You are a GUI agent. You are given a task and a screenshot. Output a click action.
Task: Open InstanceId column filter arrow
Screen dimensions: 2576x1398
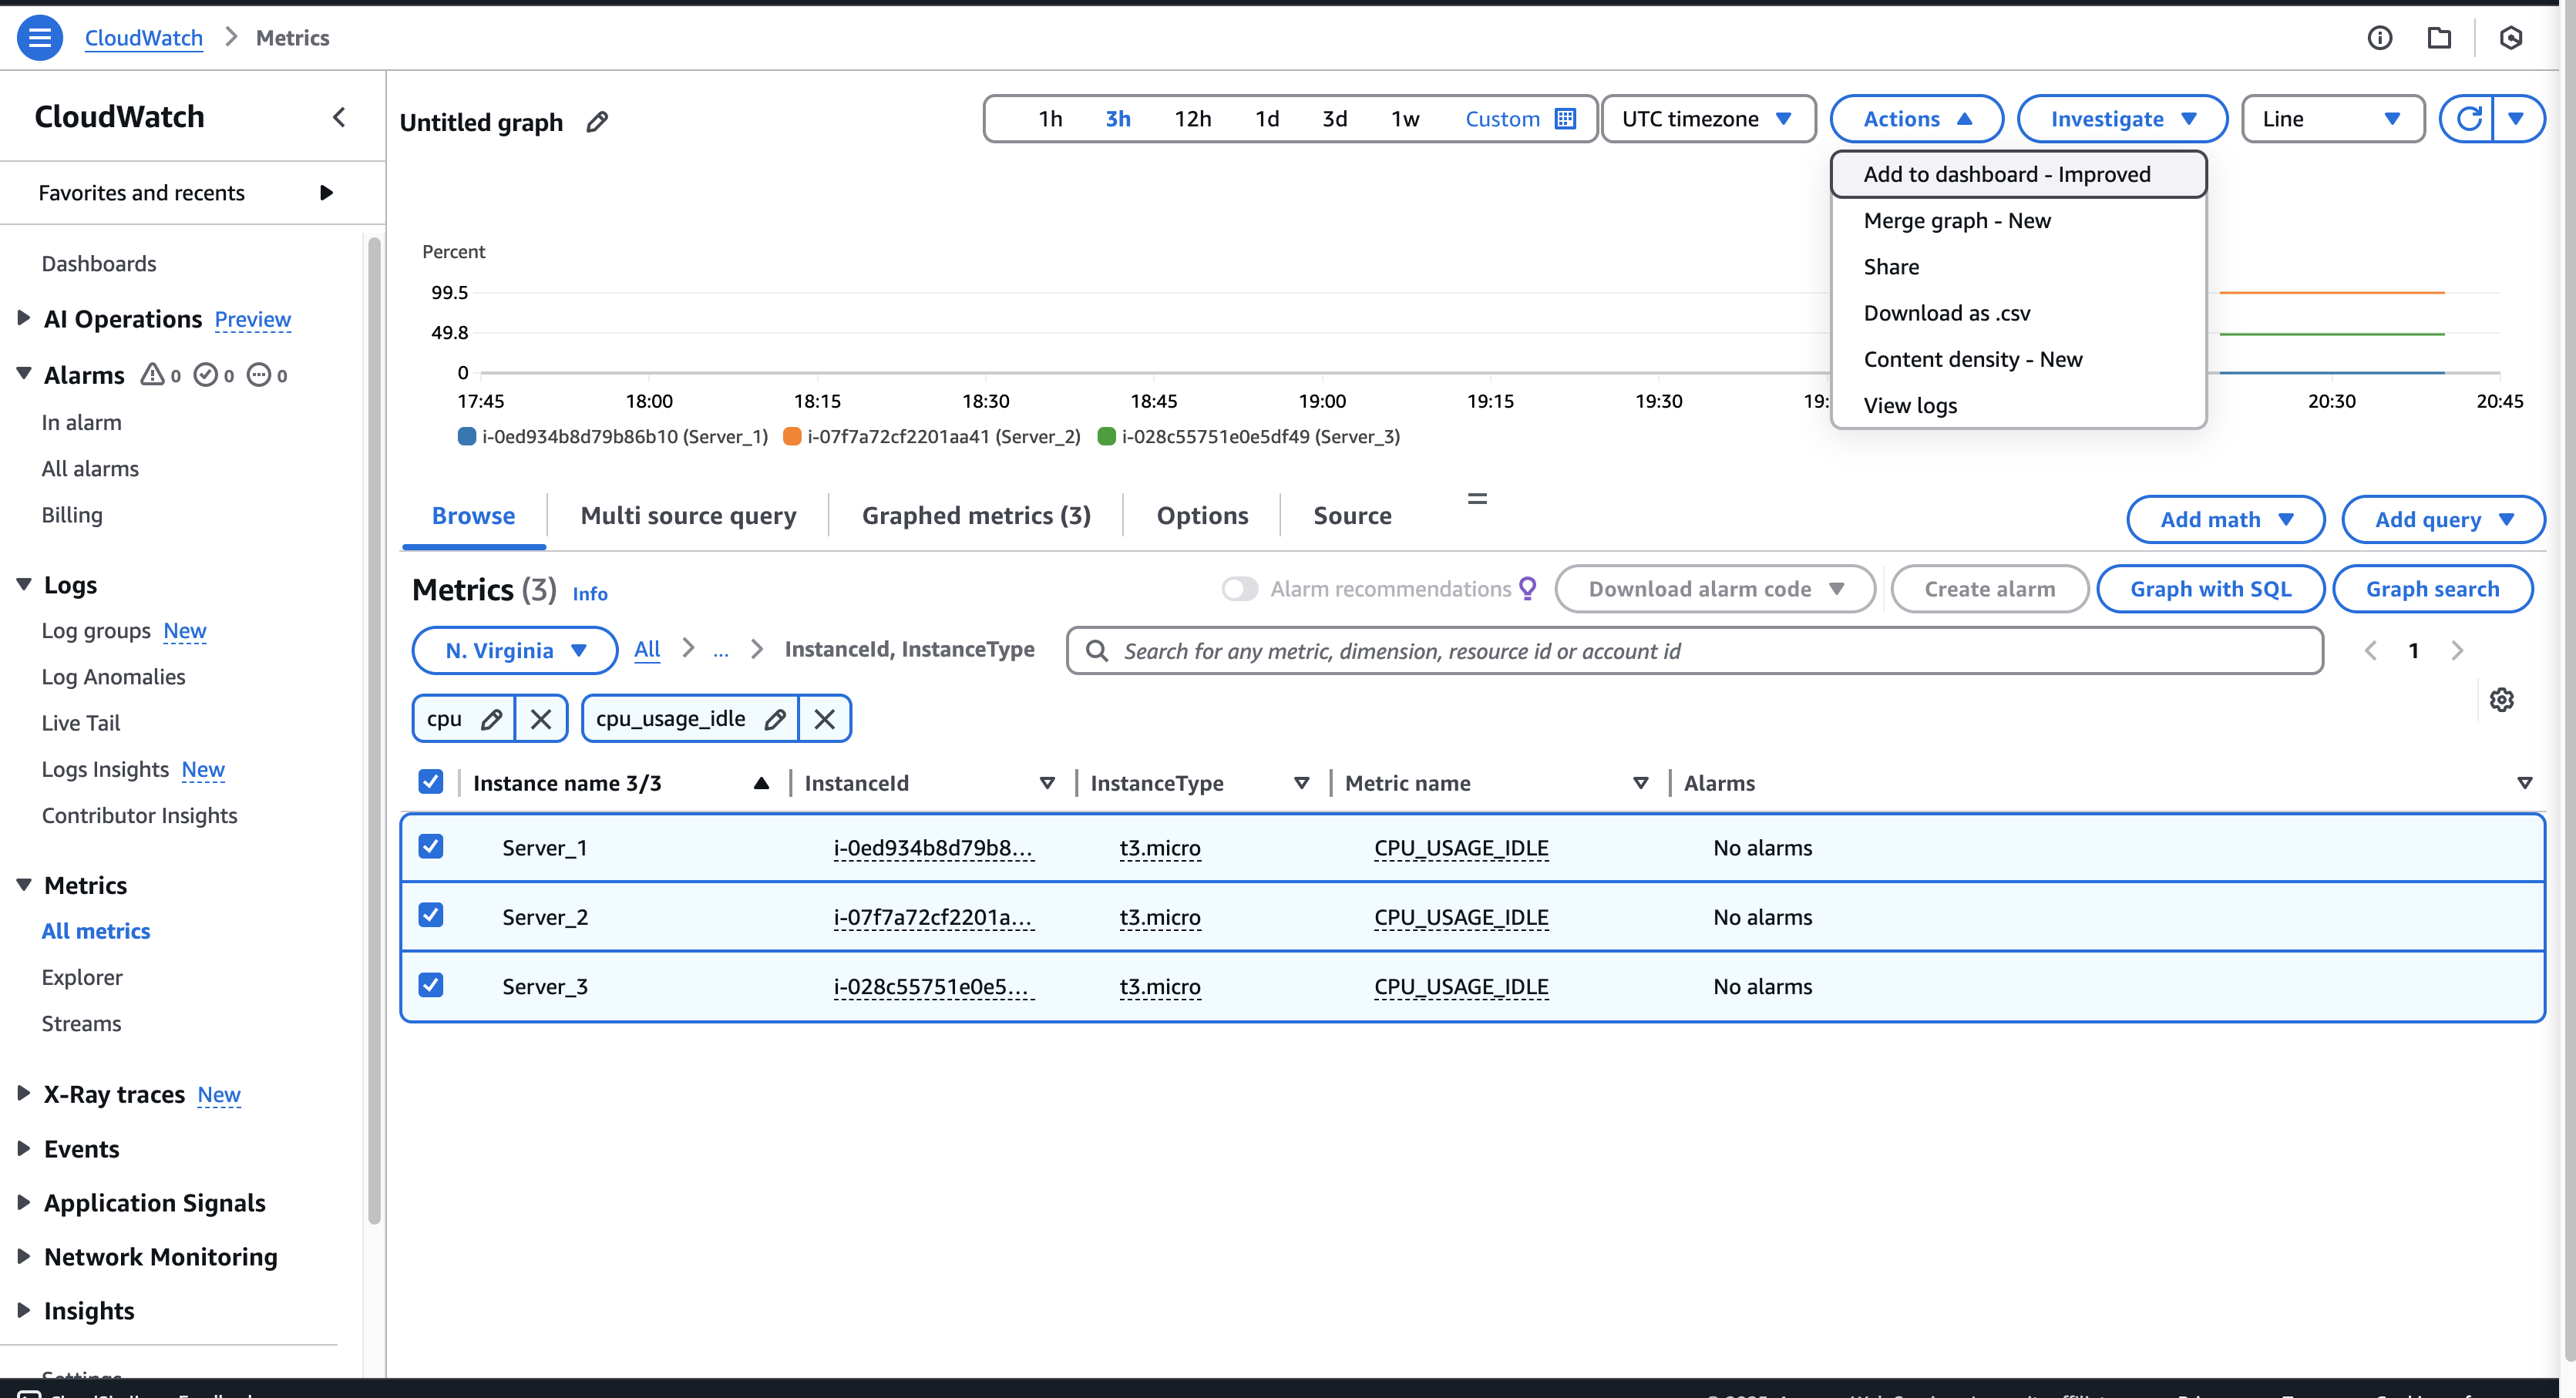pyautogui.click(x=1047, y=783)
